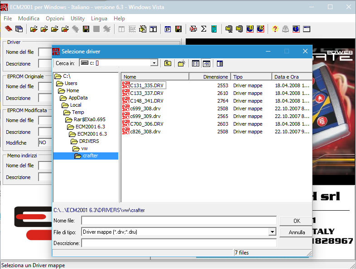Click into the 'Nome file' text field
The width and height of the screenshot is (356, 269).
[179, 221]
